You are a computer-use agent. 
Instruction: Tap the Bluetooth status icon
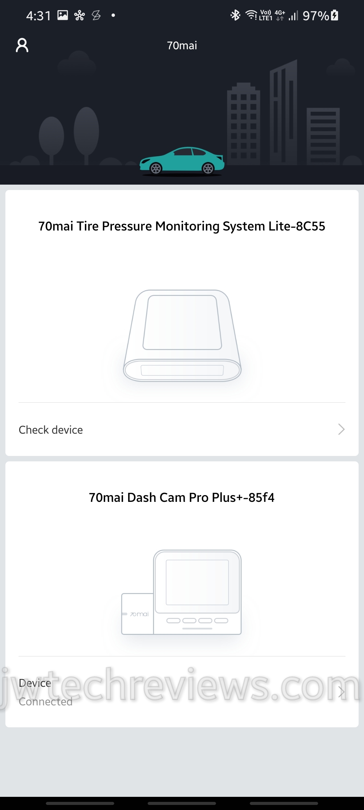[235, 15]
